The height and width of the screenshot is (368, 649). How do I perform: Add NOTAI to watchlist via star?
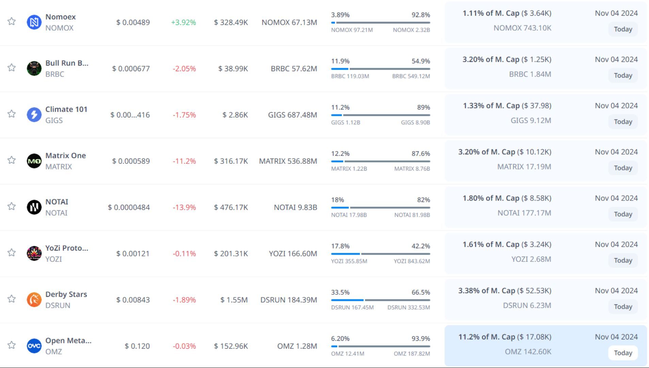coord(12,206)
